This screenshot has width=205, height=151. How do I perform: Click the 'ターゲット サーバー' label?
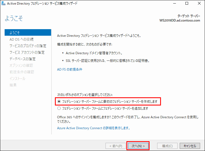point(189,16)
